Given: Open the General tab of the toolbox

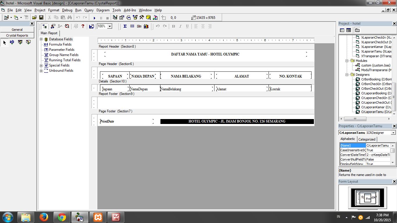Looking at the screenshot, I should [x=17, y=29].
